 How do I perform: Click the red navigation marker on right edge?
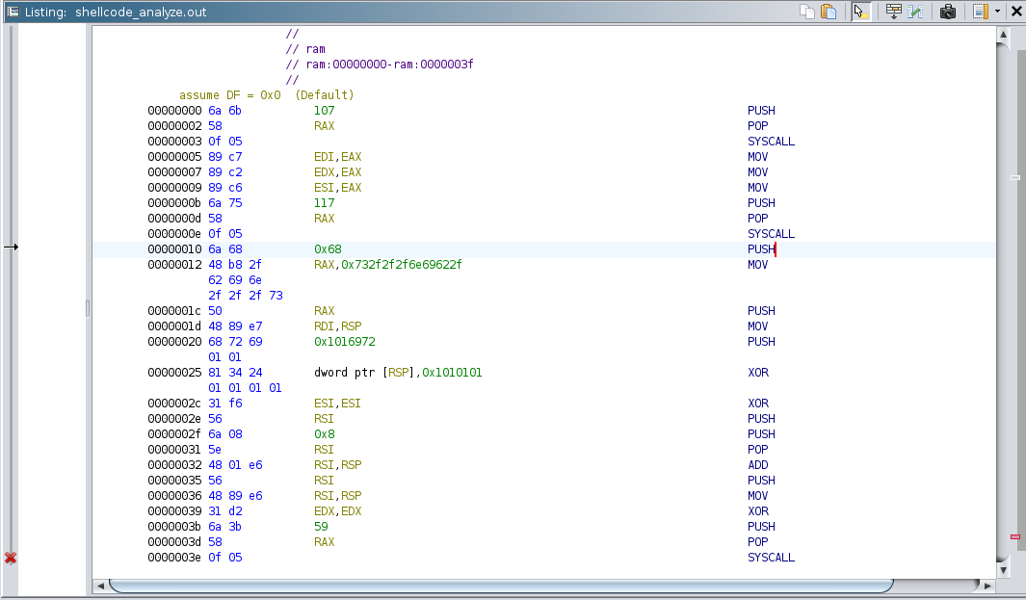[1015, 535]
